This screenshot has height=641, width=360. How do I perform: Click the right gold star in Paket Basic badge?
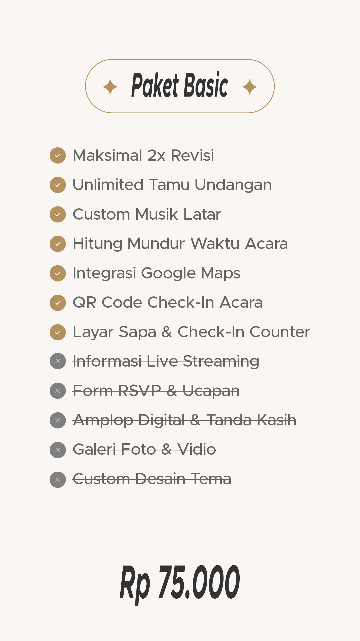point(250,87)
